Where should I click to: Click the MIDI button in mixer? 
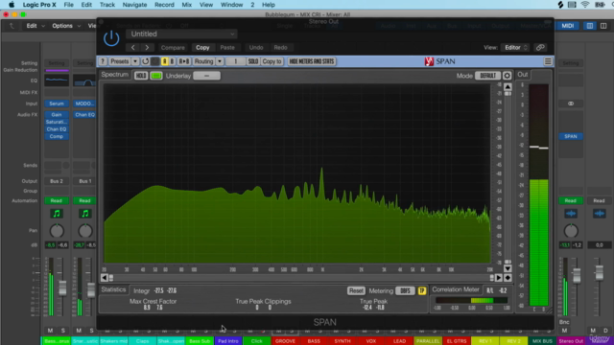point(568,26)
